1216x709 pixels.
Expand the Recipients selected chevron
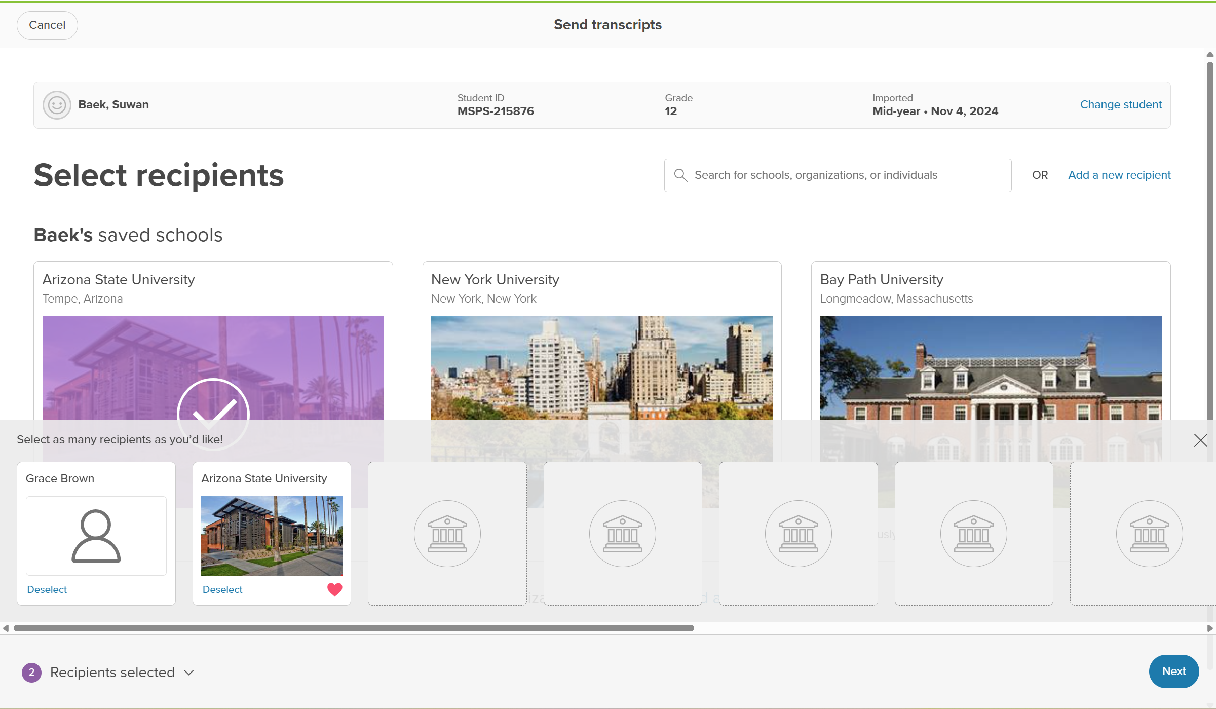point(189,673)
